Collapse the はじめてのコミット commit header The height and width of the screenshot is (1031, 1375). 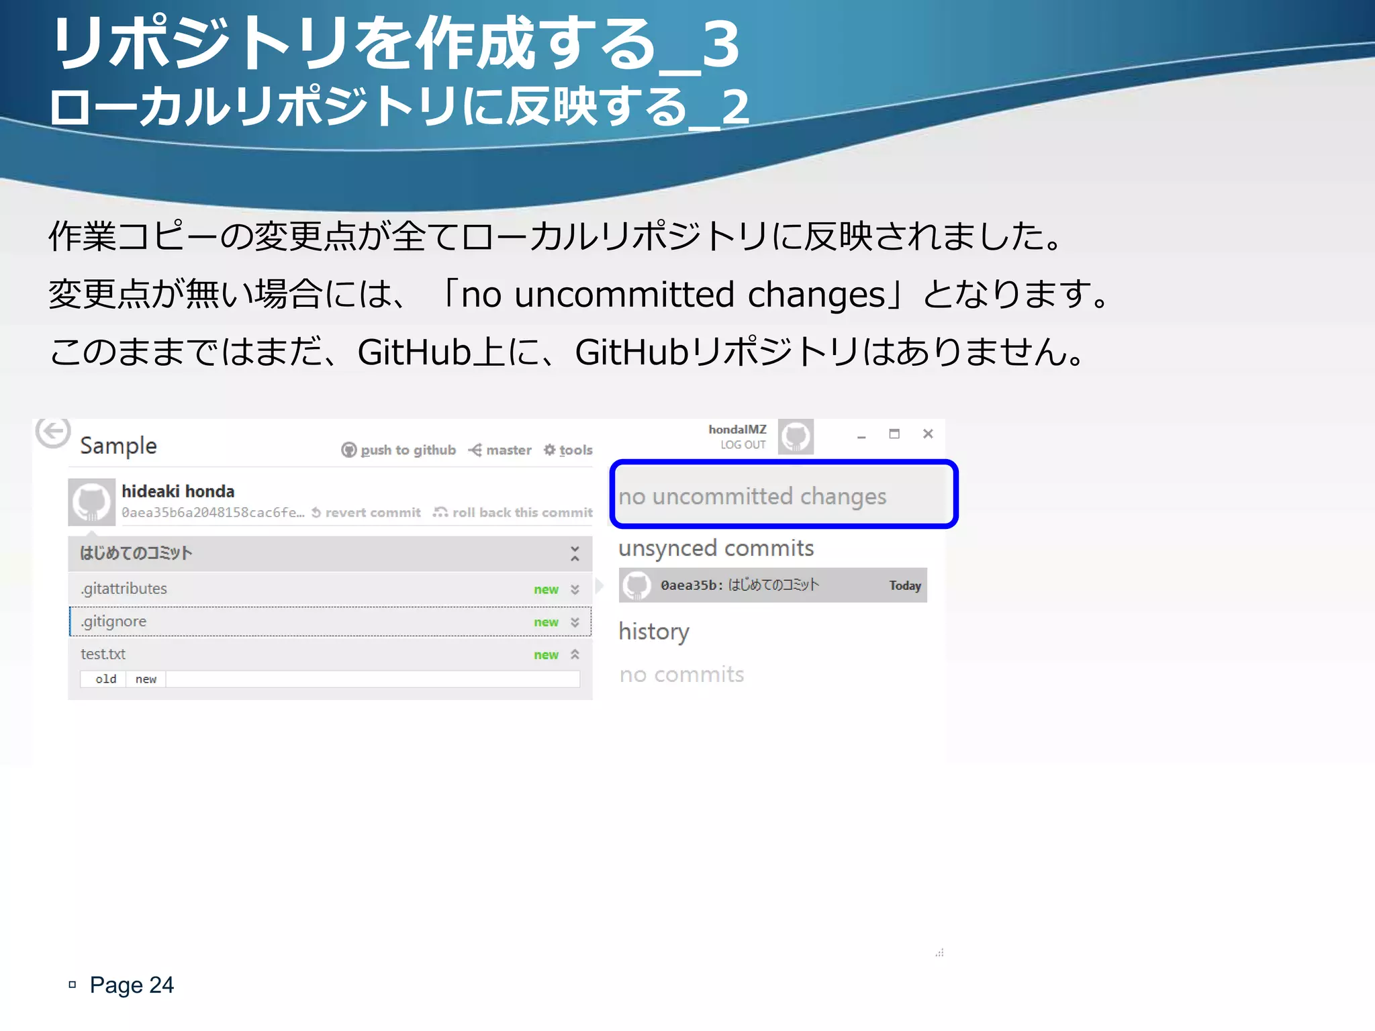pos(575,554)
